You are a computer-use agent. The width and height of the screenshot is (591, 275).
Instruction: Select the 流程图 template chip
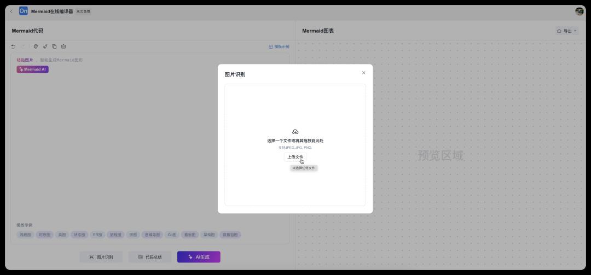[x=25, y=235]
